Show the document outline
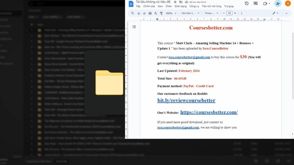 tap(134, 27)
